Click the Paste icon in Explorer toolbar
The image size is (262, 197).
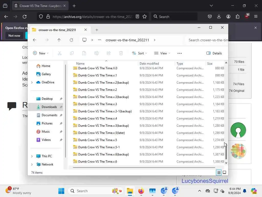coord(84,53)
